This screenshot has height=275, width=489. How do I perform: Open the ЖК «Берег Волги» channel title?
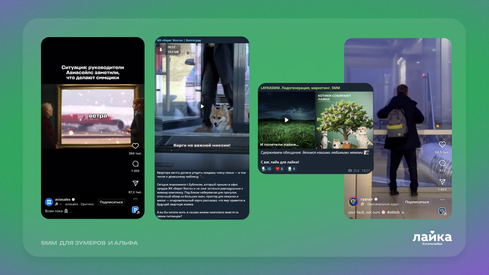coord(179,40)
